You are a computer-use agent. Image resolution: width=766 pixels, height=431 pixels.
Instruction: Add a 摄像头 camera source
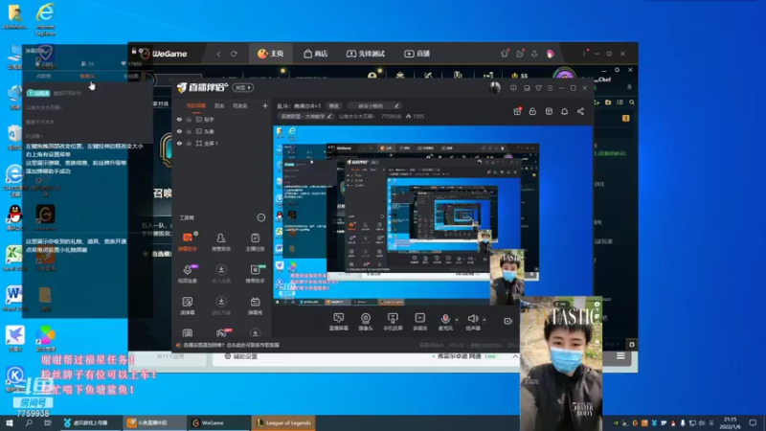366,322
